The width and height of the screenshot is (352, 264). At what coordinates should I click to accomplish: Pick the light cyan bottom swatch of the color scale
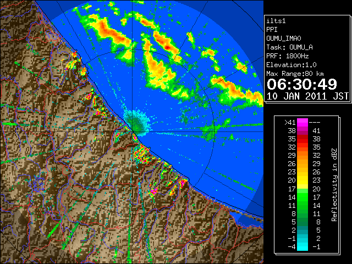[302, 247]
